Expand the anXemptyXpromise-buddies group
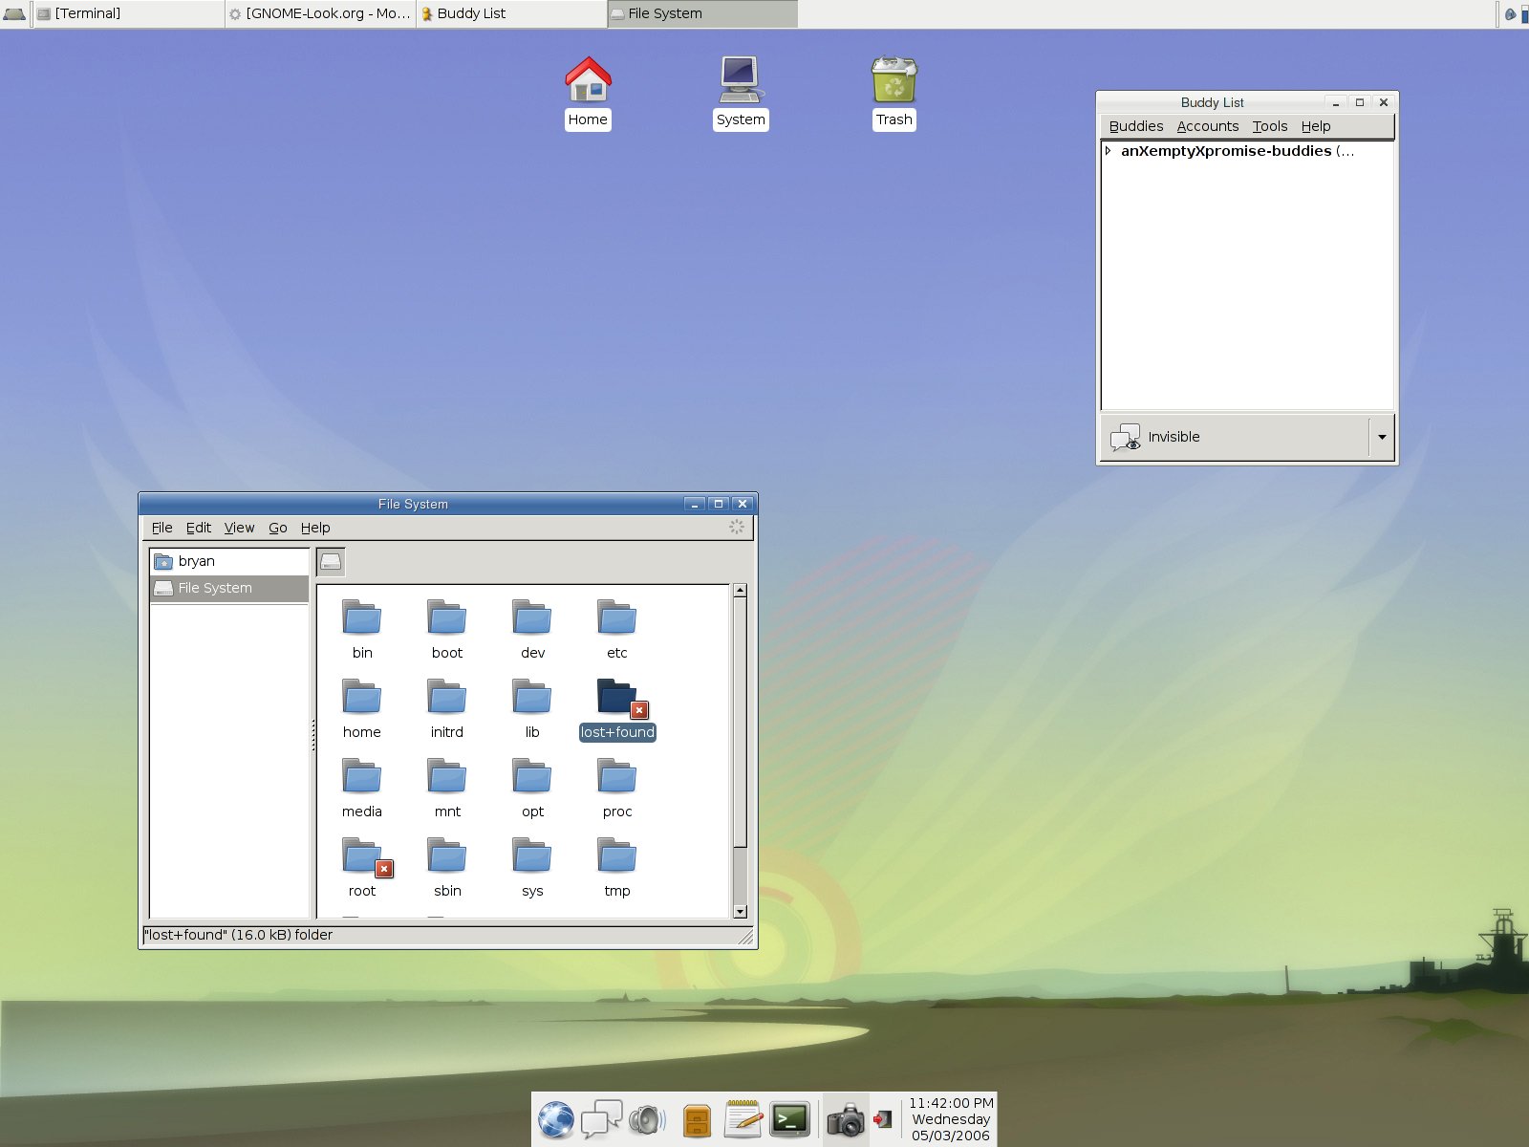1529x1147 pixels. click(x=1108, y=151)
